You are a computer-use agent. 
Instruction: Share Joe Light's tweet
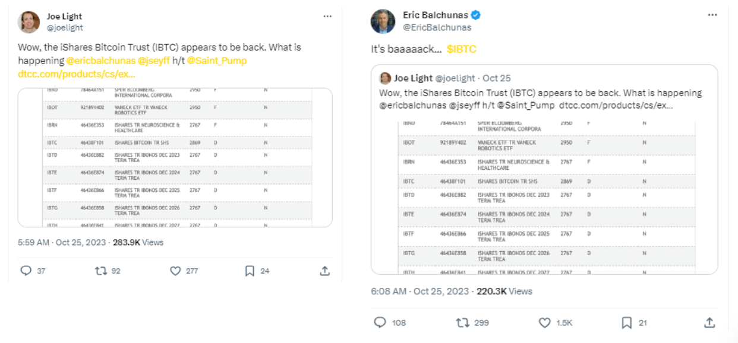pos(324,271)
